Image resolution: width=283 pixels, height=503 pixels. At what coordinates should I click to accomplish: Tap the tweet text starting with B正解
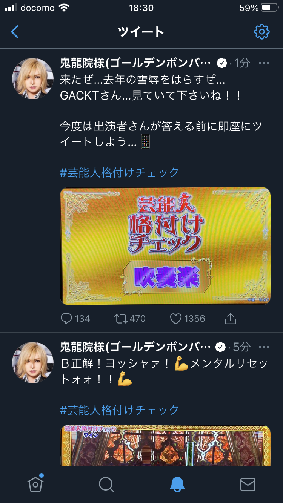164,371
